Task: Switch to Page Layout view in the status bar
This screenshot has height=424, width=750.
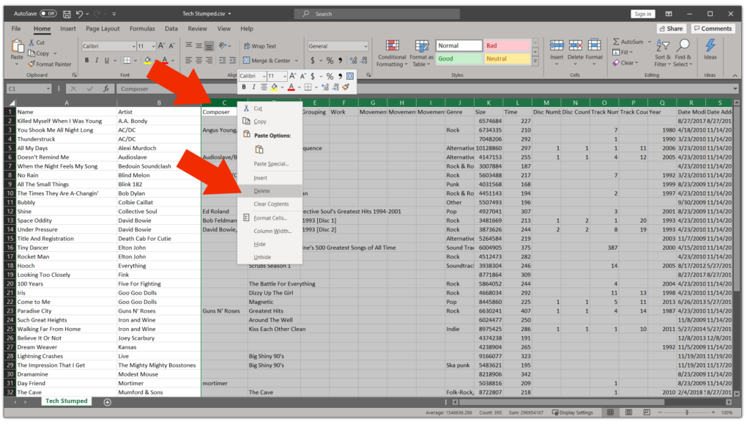Action: 628,412
